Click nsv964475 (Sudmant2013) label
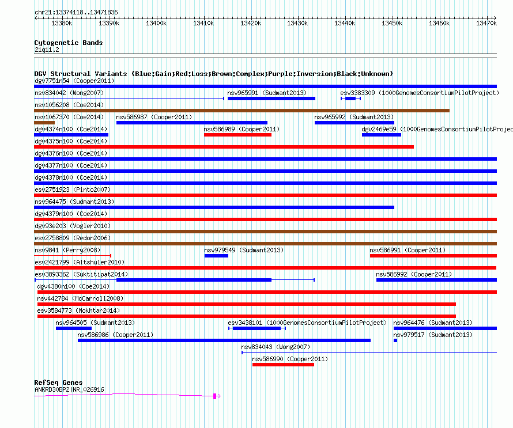 (x=74, y=202)
